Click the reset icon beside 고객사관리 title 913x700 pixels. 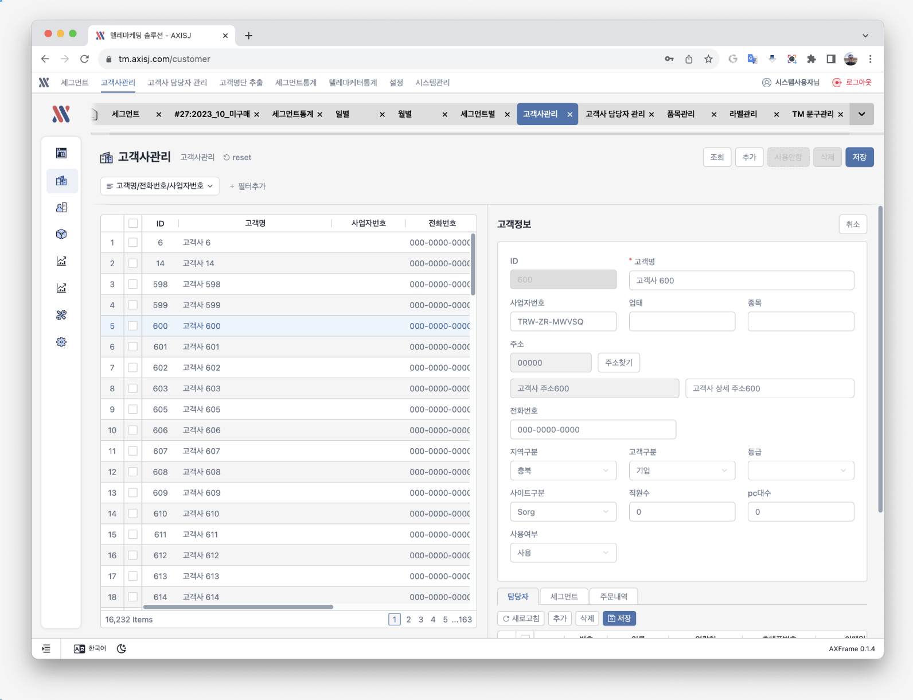[x=227, y=157]
